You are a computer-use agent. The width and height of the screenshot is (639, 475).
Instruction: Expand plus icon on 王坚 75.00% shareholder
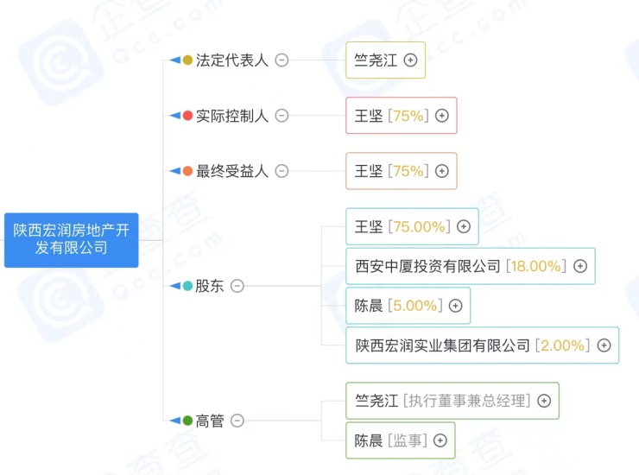(x=464, y=226)
